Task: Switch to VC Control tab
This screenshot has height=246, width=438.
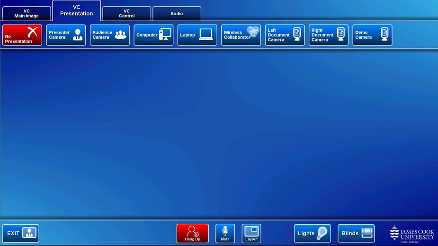Action: coord(126,13)
